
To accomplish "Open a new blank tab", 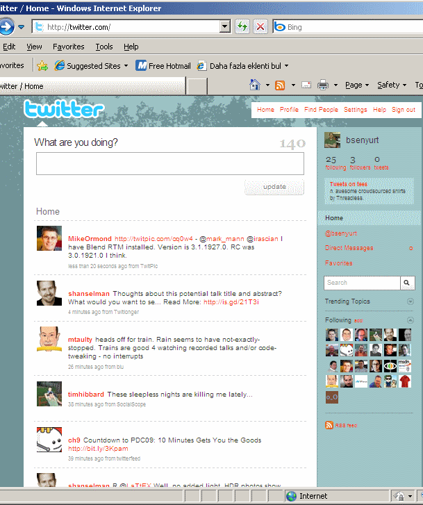I will 197,86.
